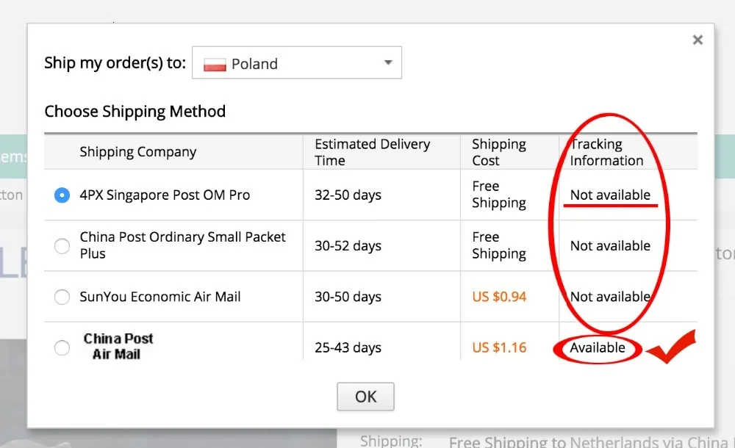Image resolution: width=735 pixels, height=448 pixels.
Task: Click the 'Shipping Cost' column header
Action: click(499, 152)
